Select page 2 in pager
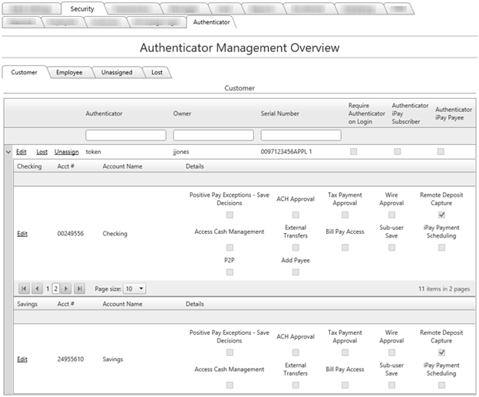This screenshot has height=397, width=479. point(56,288)
